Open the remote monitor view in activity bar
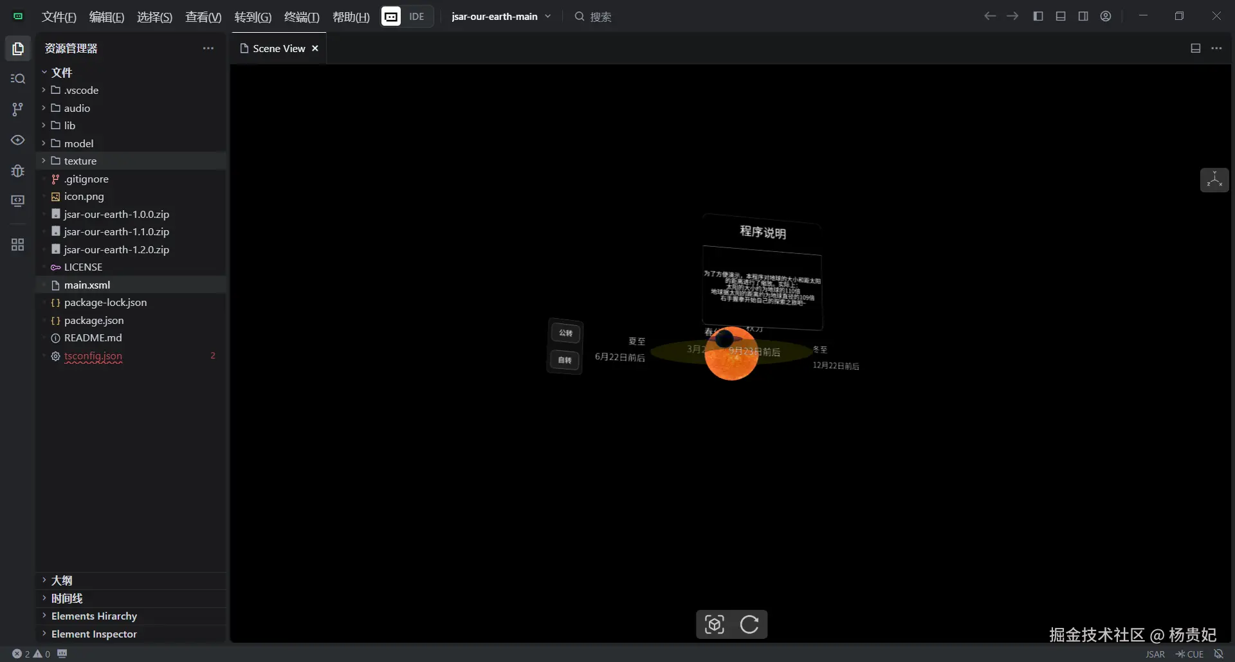Image resolution: width=1235 pixels, height=662 pixels. (18, 201)
